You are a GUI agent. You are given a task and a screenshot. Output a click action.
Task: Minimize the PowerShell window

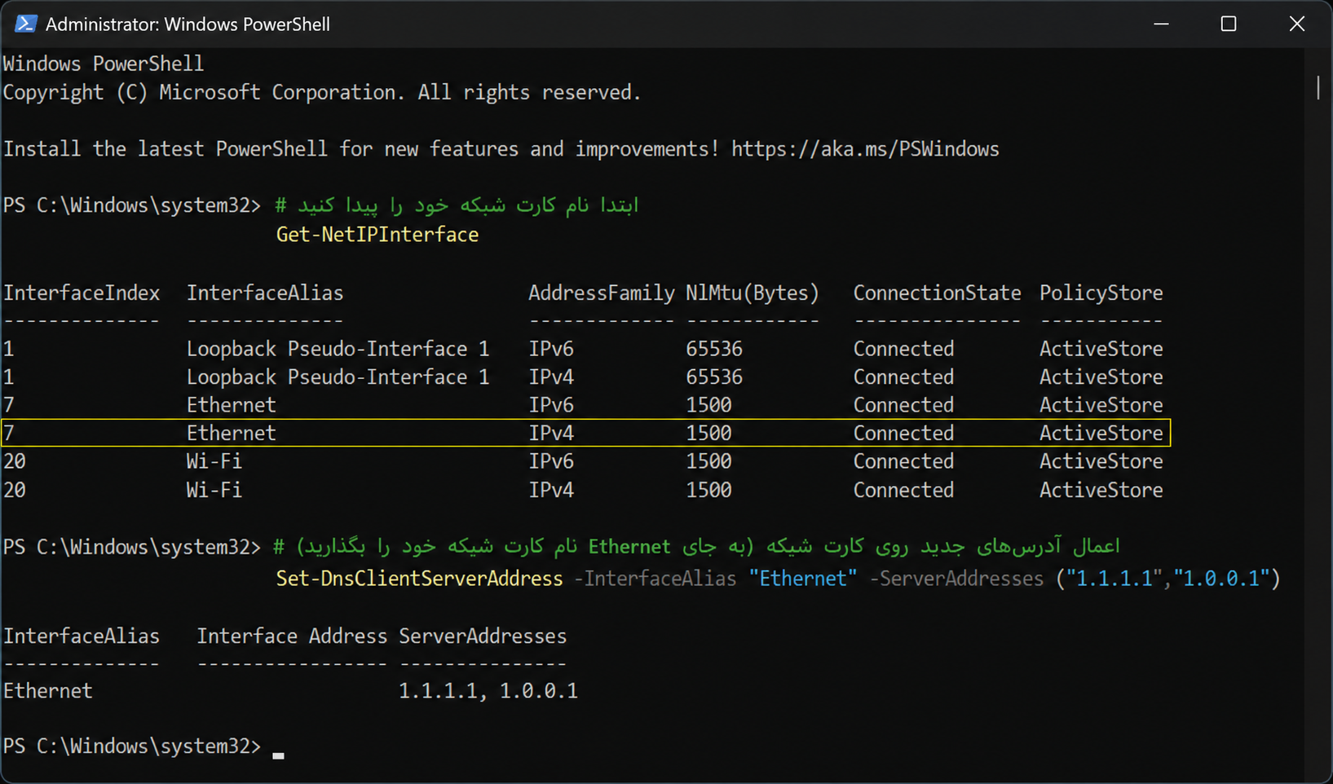click(1161, 24)
